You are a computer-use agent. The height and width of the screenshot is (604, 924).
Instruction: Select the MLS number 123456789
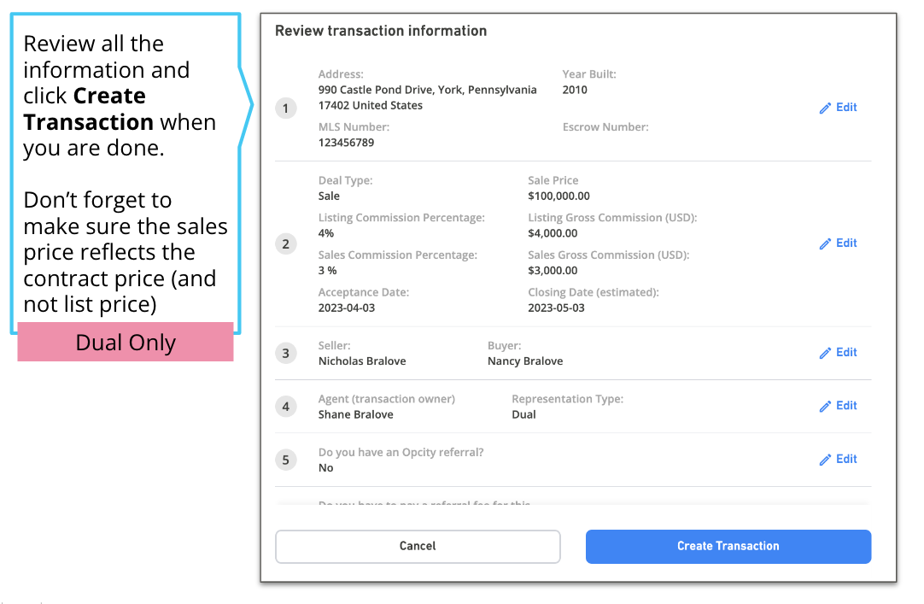pos(346,143)
